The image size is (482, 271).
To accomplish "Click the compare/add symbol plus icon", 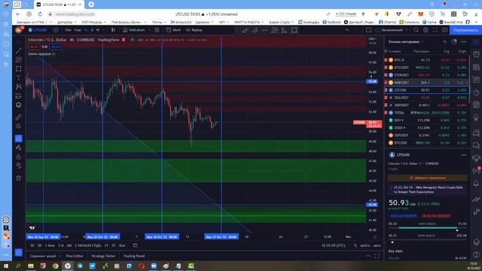I will pos(56,30).
